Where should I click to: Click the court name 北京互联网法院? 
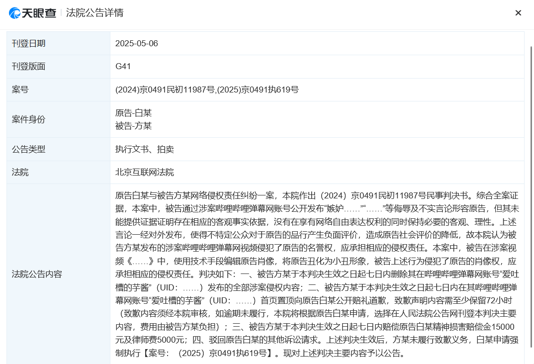[x=145, y=172]
